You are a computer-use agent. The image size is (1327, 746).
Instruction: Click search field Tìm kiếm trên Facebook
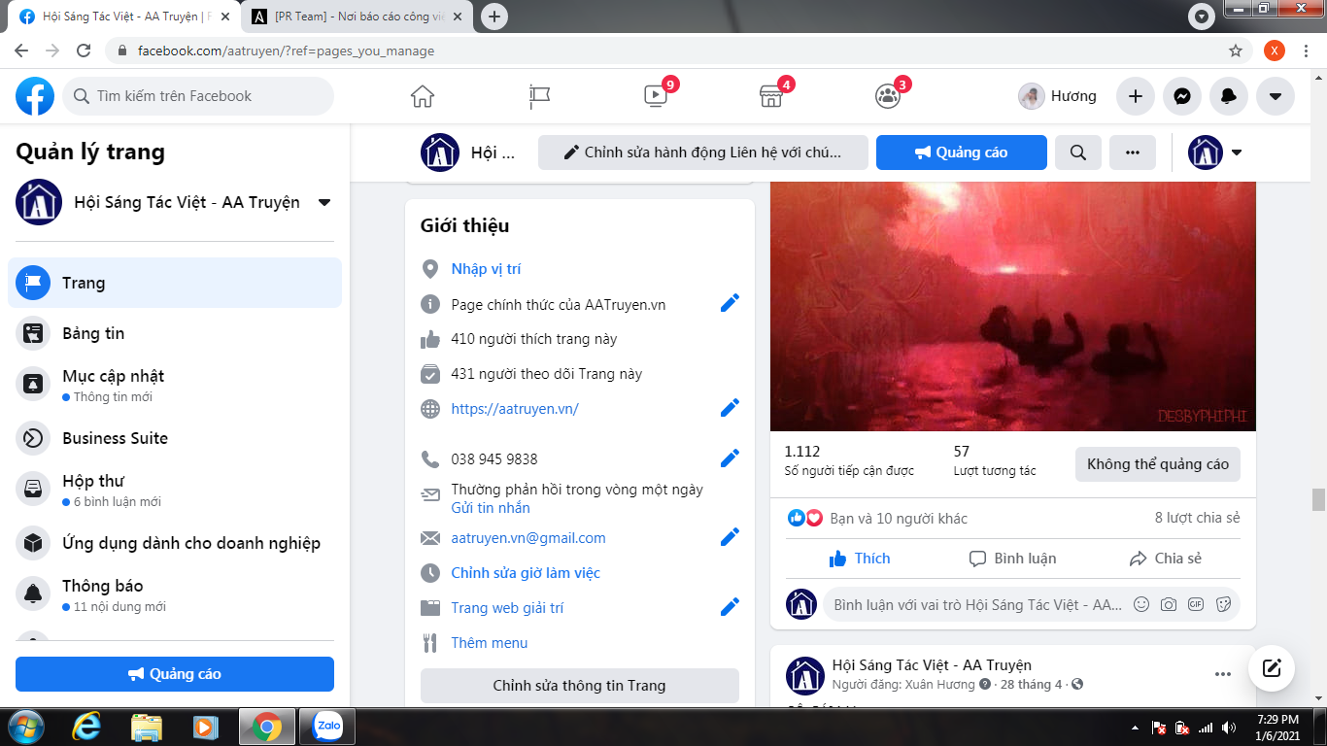(x=198, y=96)
